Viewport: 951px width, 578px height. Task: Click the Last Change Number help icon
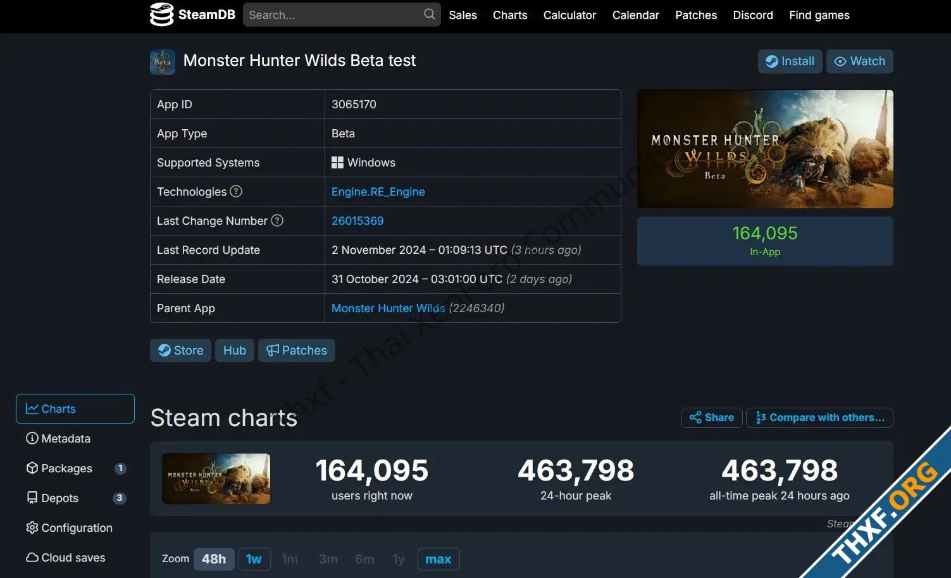[x=277, y=220]
